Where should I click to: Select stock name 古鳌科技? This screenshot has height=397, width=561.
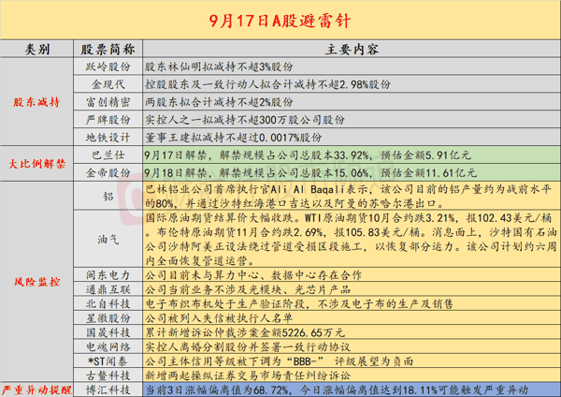108,375
